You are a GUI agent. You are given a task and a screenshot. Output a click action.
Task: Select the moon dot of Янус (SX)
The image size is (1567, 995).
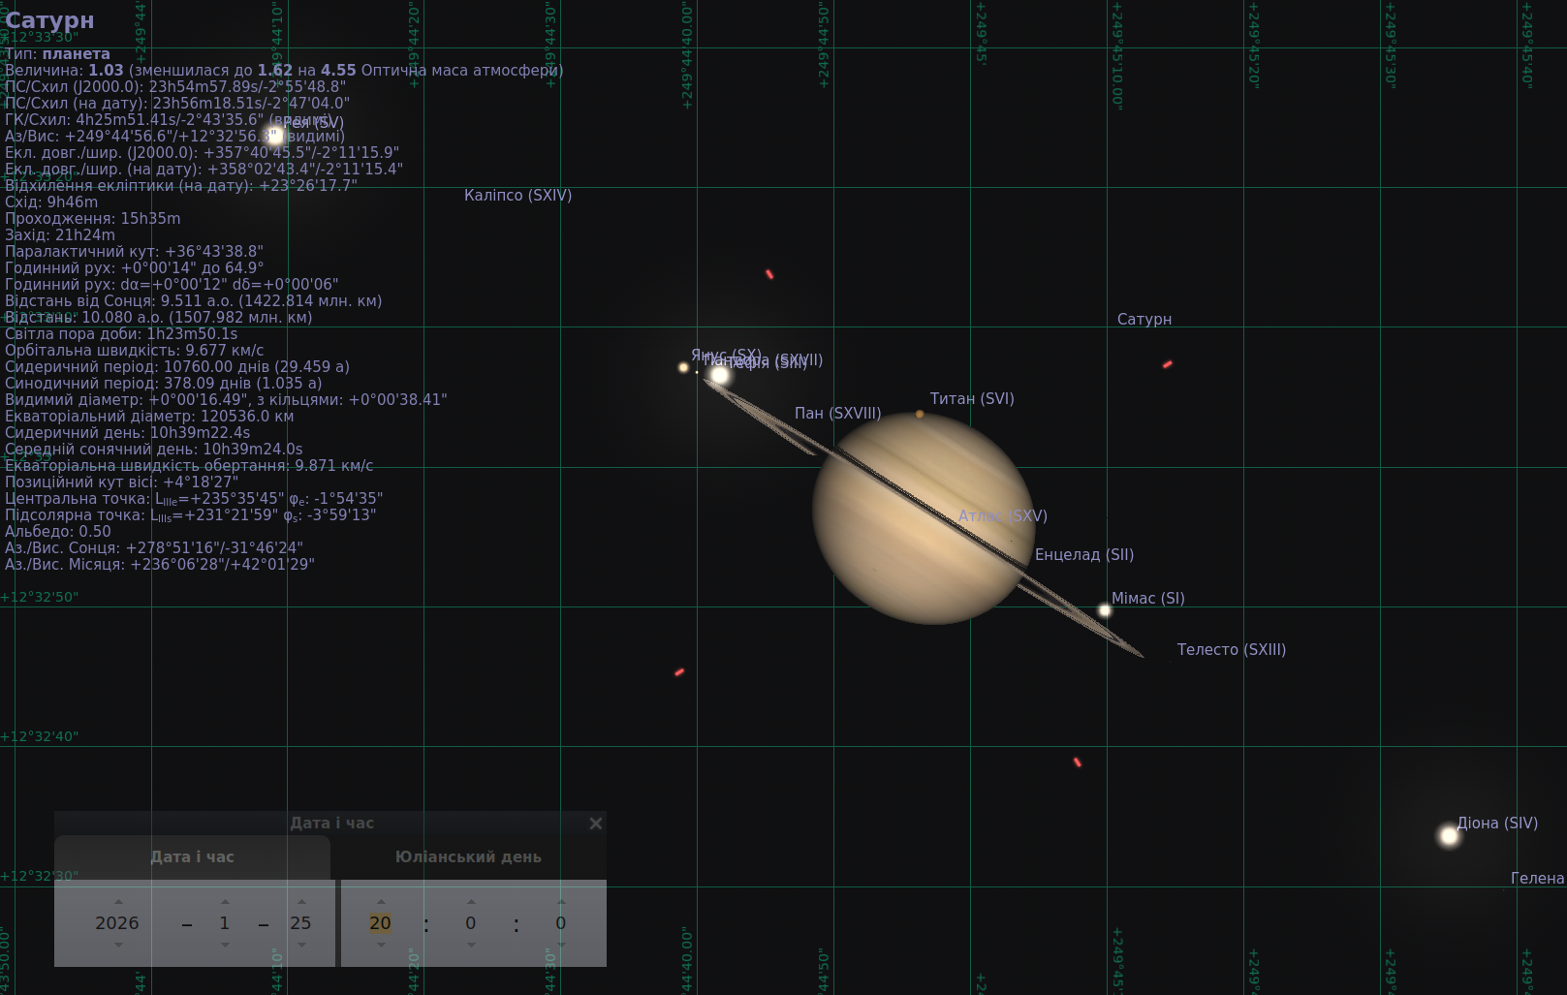[683, 367]
